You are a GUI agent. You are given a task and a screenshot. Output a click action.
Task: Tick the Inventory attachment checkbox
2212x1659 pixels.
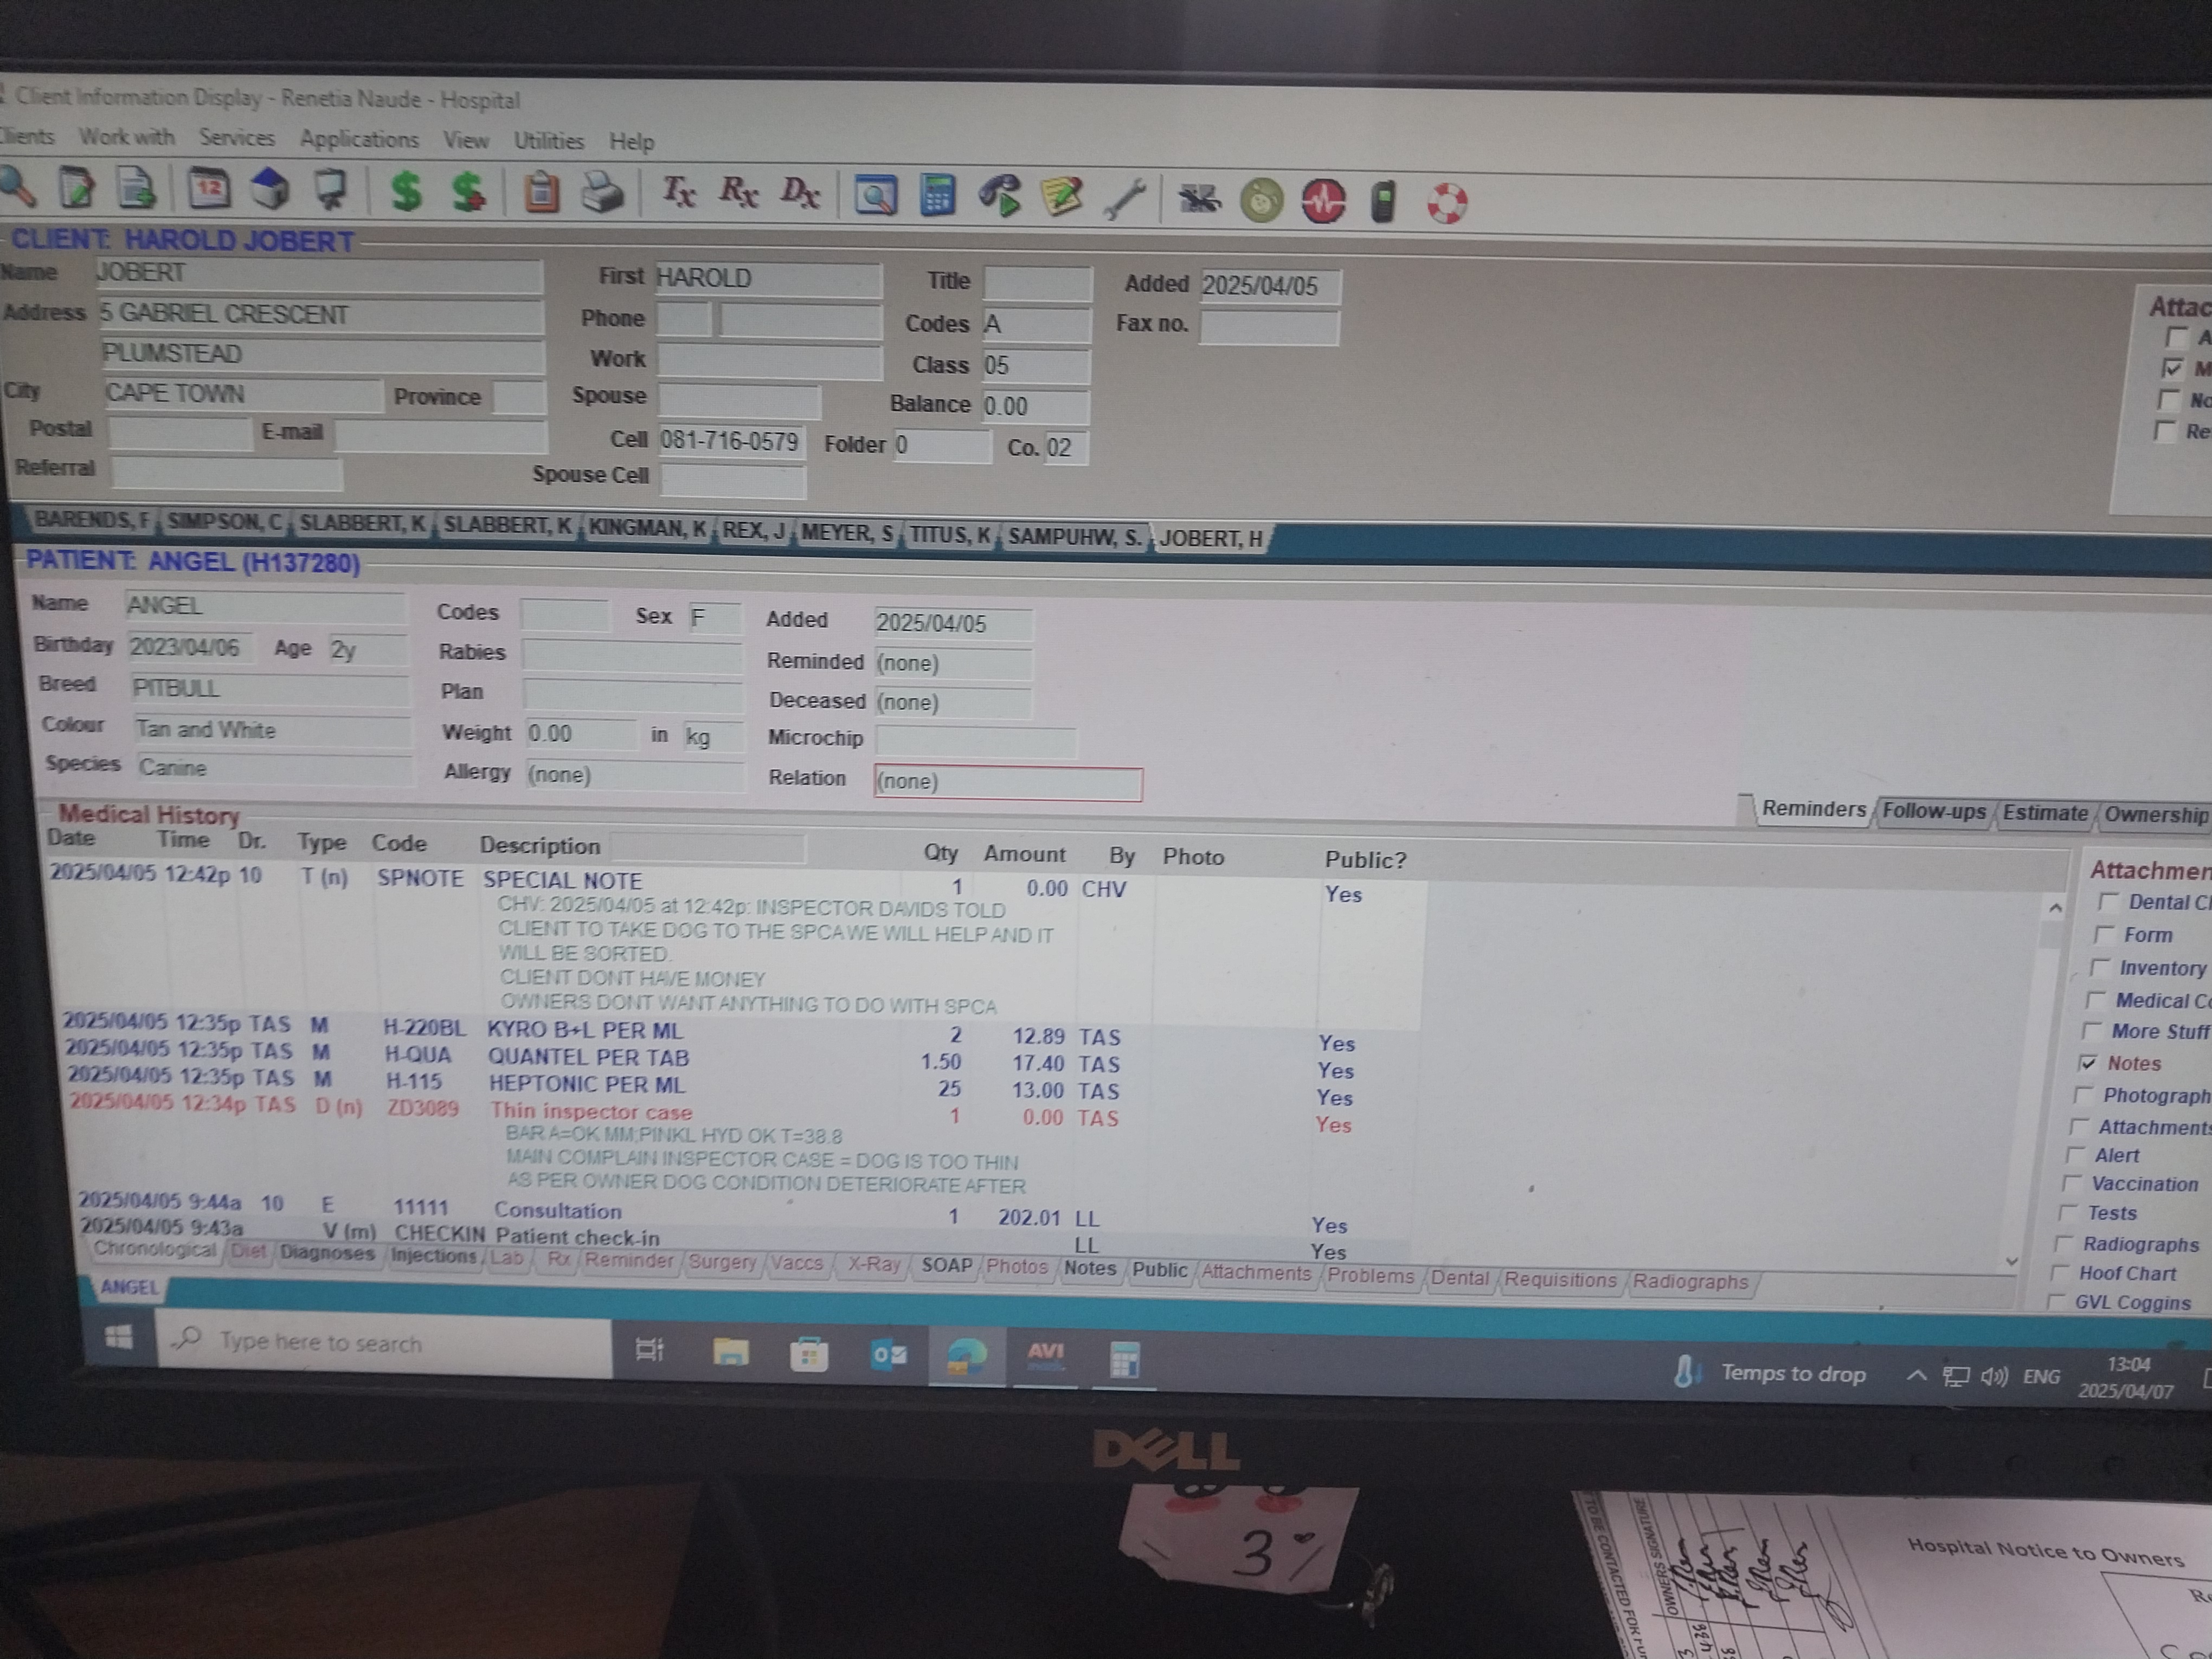click(x=2100, y=968)
